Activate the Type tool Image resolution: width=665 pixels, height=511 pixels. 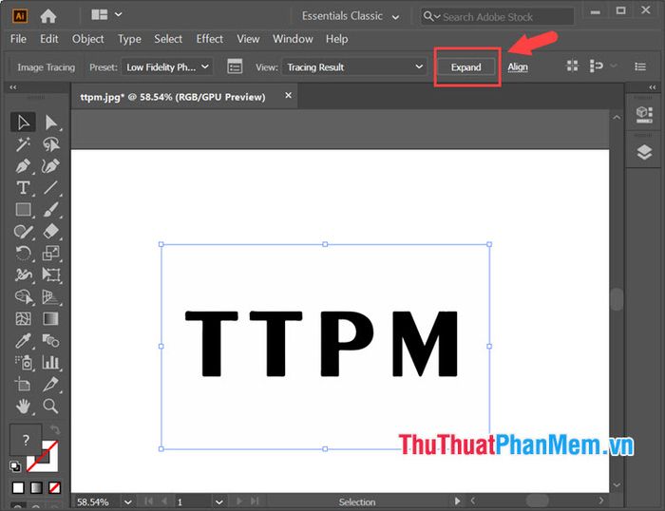pyautogui.click(x=23, y=187)
